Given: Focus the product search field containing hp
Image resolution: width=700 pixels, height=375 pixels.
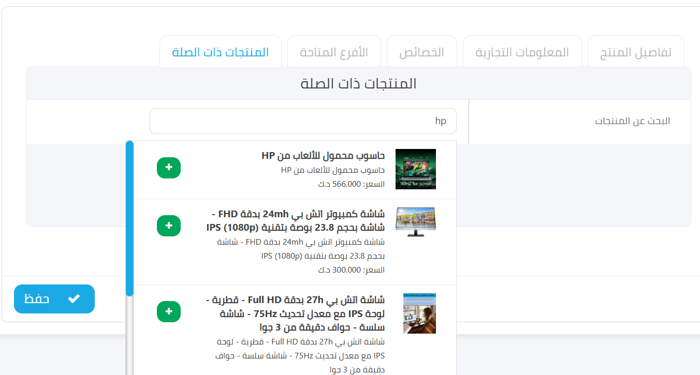Looking at the screenshot, I should point(303,121).
